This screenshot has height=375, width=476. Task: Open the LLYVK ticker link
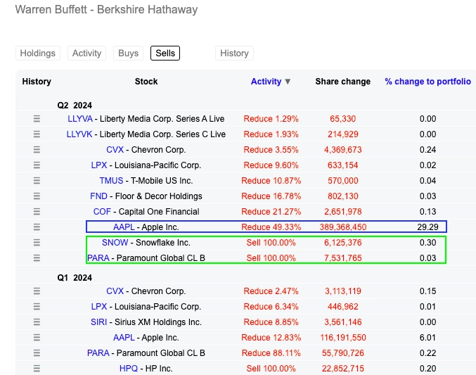click(x=79, y=134)
